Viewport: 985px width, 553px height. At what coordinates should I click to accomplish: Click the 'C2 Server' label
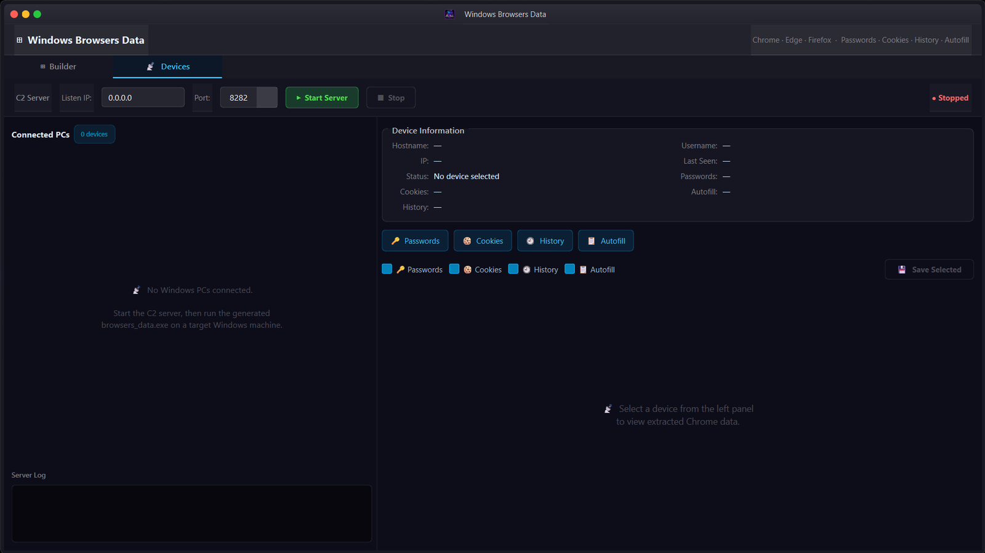point(33,98)
